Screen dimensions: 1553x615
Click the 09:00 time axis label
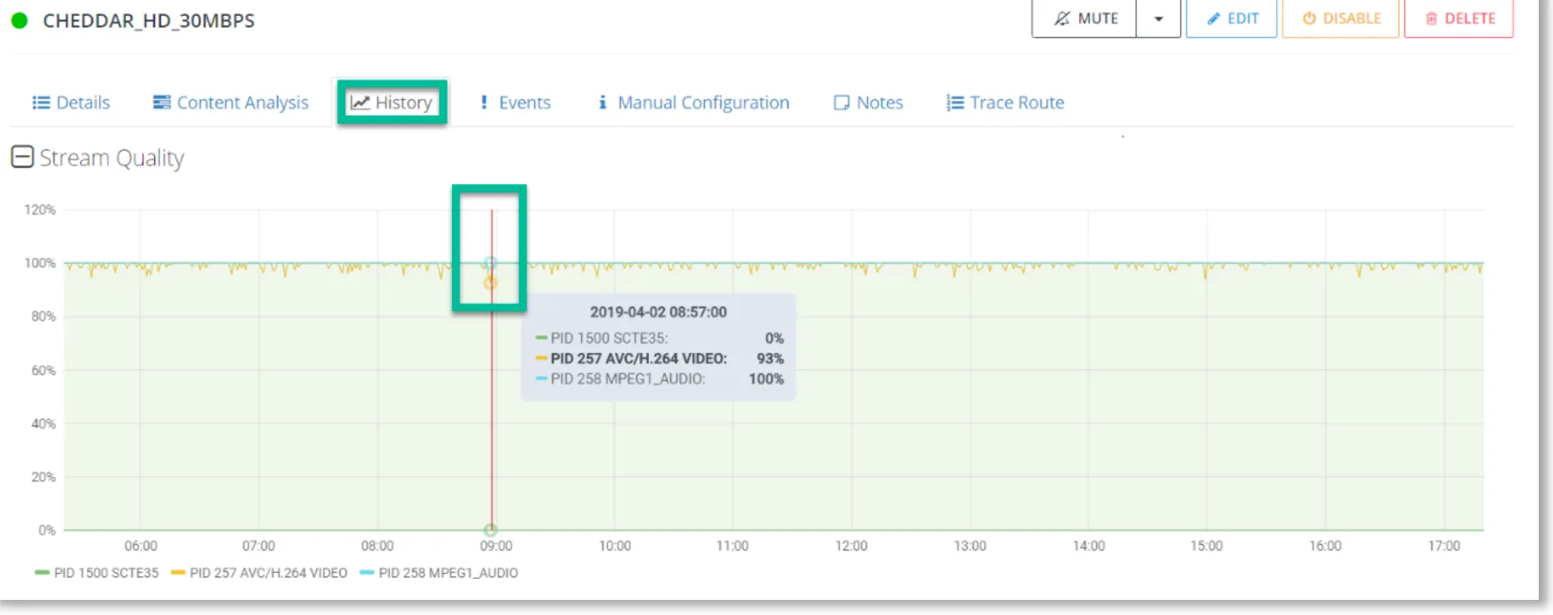point(496,546)
